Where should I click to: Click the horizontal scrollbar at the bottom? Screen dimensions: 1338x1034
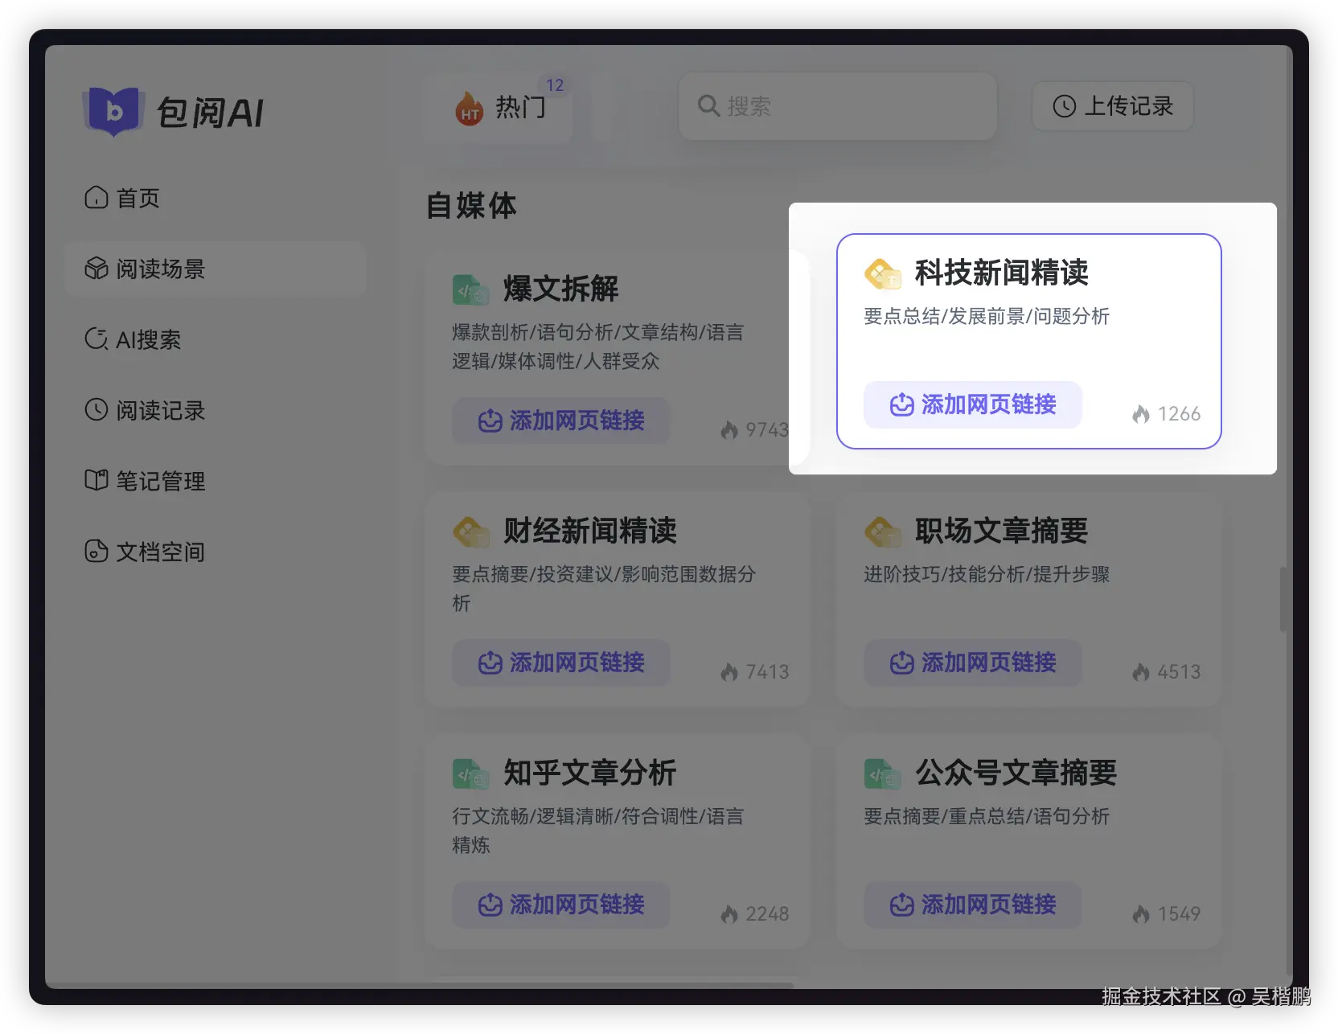coord(419,985)
